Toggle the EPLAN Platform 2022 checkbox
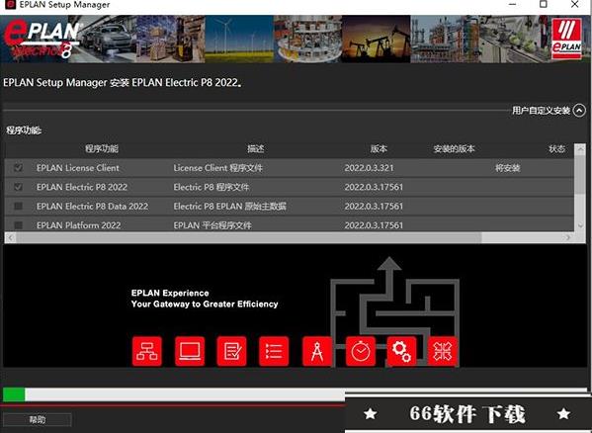Viewport: 592px width, 433px height. coord(18,225)
